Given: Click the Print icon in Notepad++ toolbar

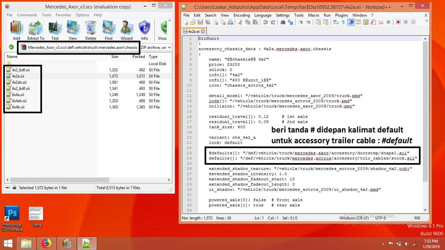Looking at the screenshot, I should [230, 22].
